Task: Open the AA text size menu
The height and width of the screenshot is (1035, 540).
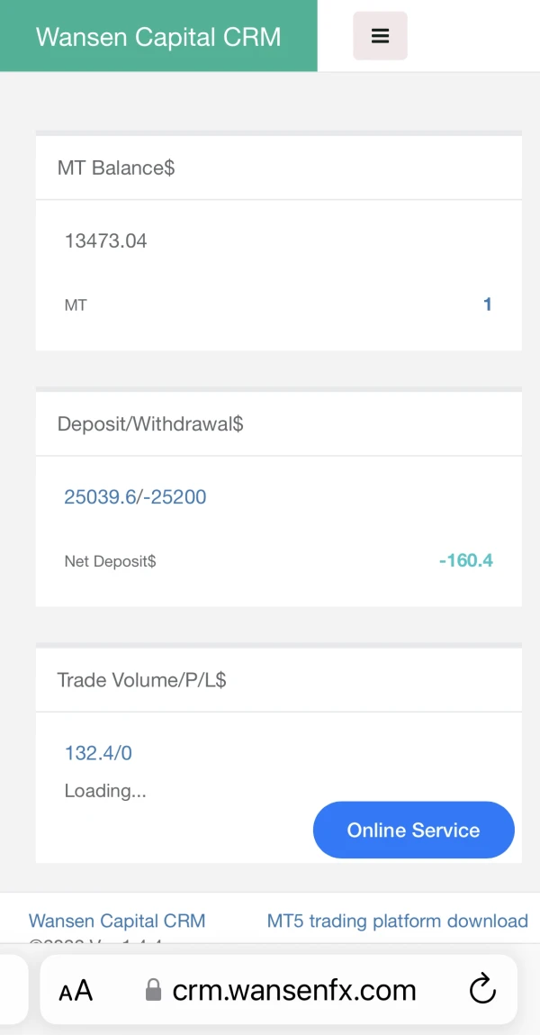Action: click(x=76, y=992)
